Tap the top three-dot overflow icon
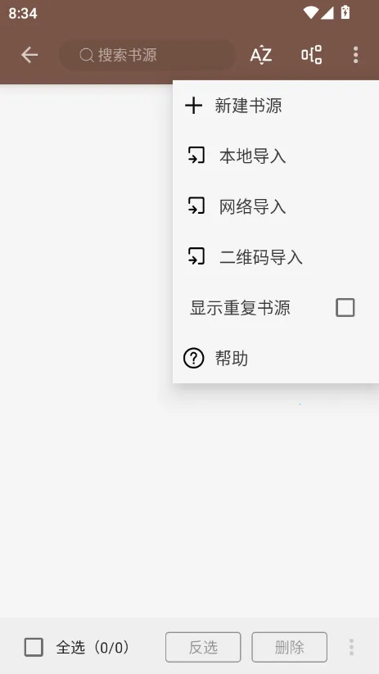This screenshot has height=674, width=379. (x=355, y=55)
